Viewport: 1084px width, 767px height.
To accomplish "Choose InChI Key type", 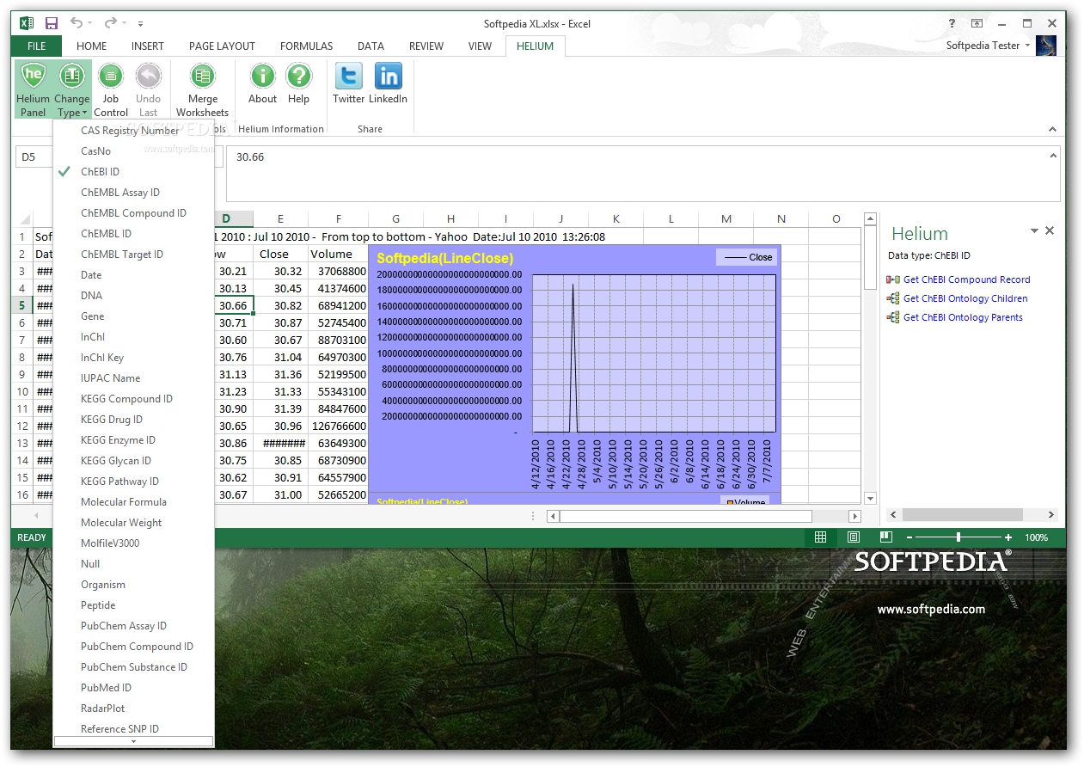I will (133, 358).
